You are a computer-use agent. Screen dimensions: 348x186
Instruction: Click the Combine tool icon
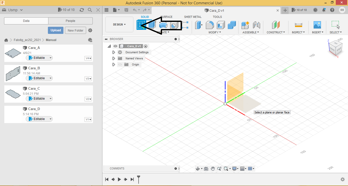232,25
